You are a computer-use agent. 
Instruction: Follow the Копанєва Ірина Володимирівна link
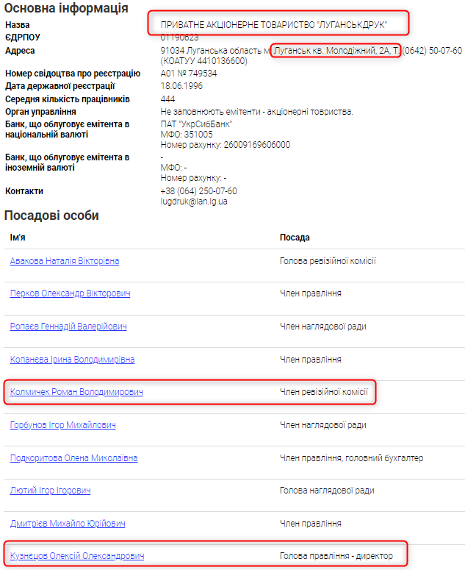pyautogui.click(x=72, y=360)
